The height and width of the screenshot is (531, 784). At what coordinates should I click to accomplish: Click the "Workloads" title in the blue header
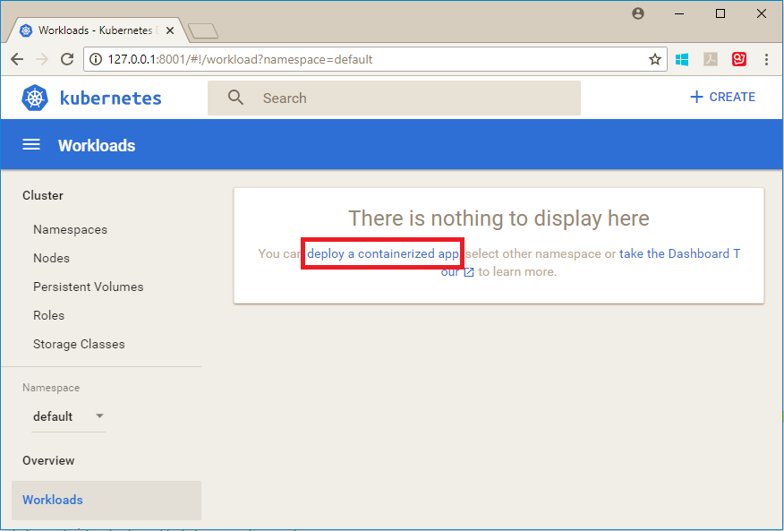click(x=97, y=146)
